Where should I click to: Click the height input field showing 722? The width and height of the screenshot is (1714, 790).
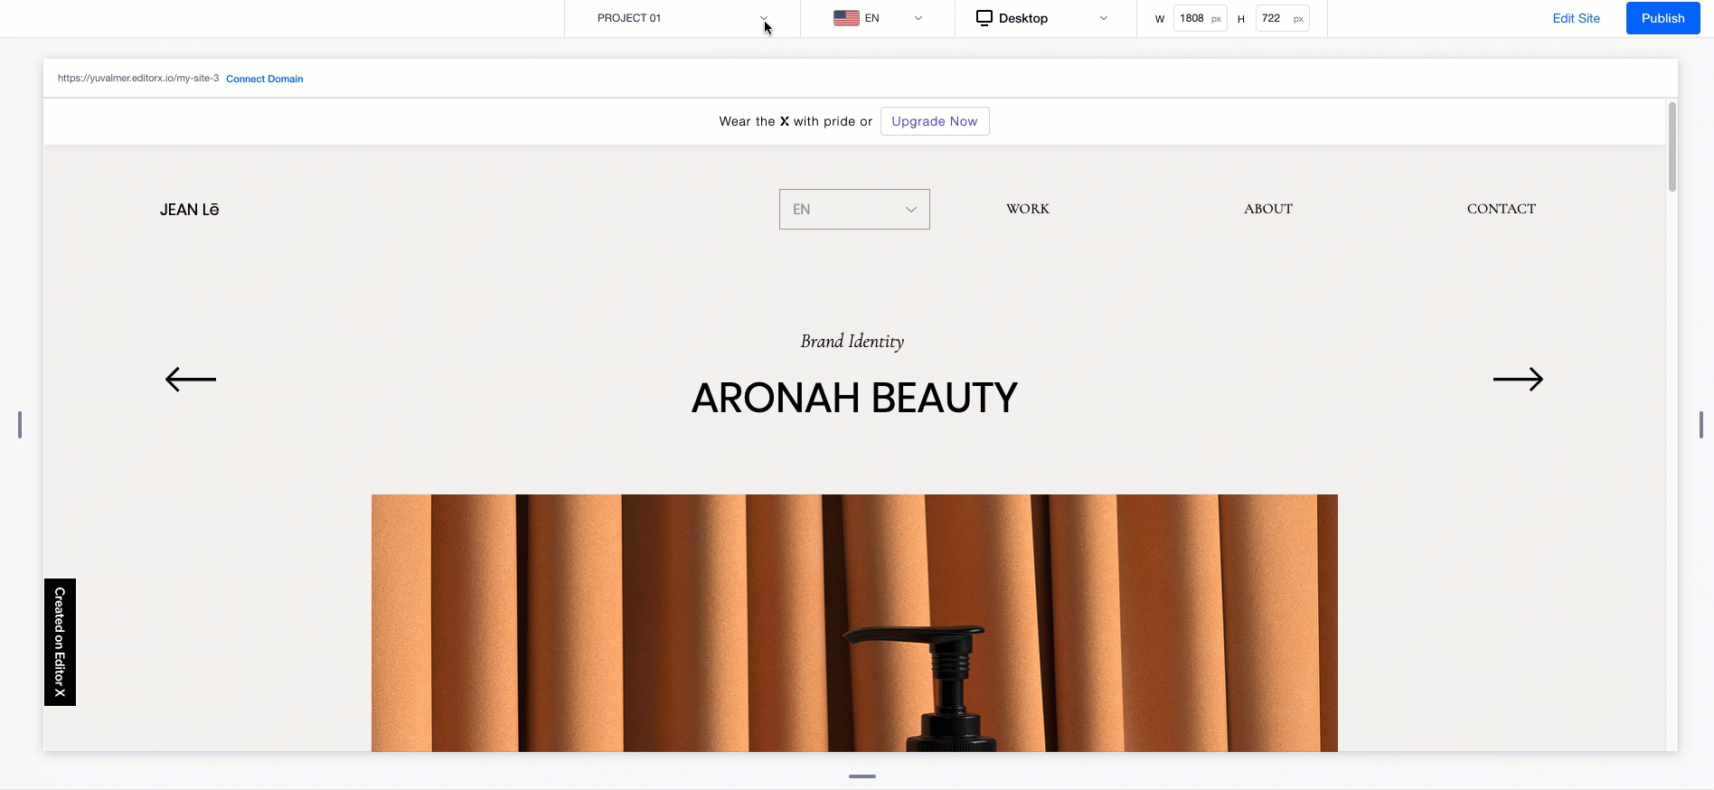pos(1282,18)
